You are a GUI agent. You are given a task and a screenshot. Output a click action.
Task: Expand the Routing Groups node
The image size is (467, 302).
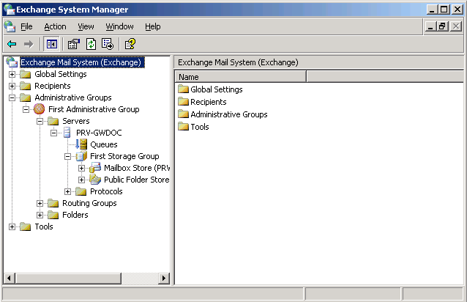click(x=40, y=203)
